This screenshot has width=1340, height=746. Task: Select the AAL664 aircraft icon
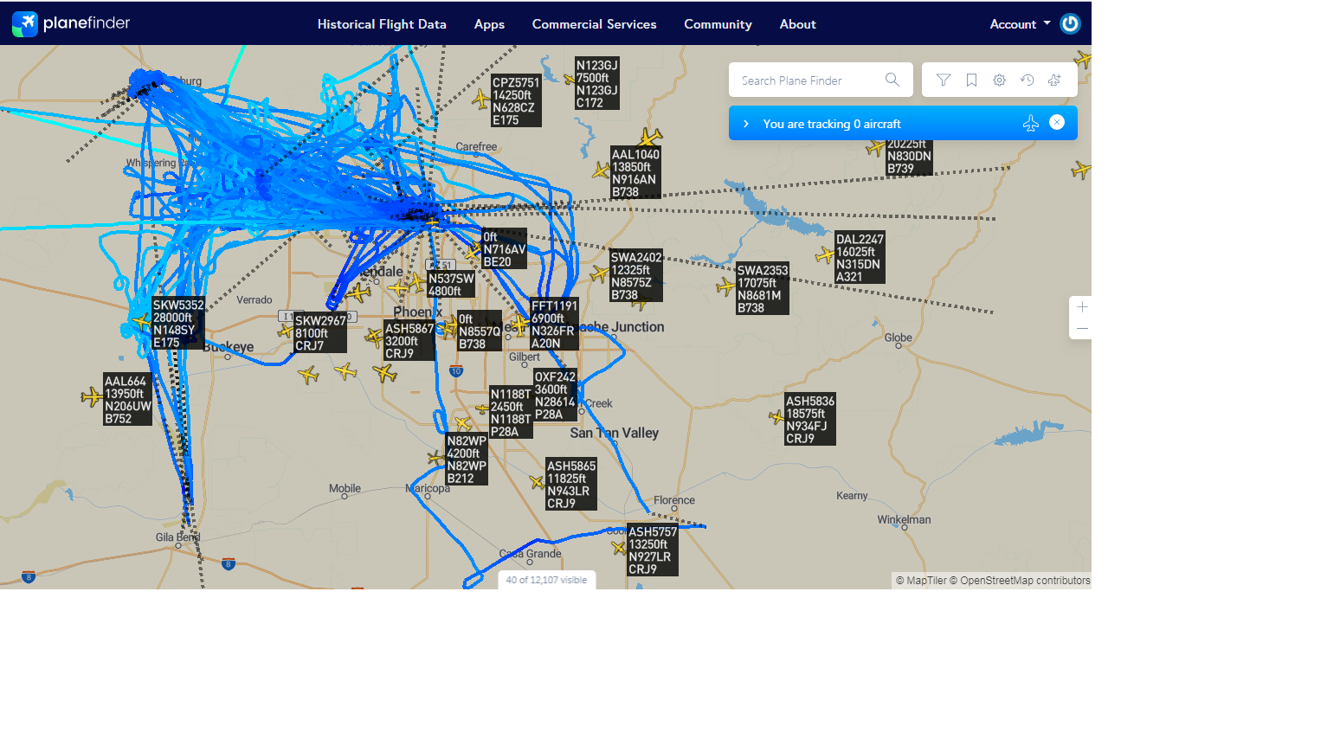[x=93, y=396]
